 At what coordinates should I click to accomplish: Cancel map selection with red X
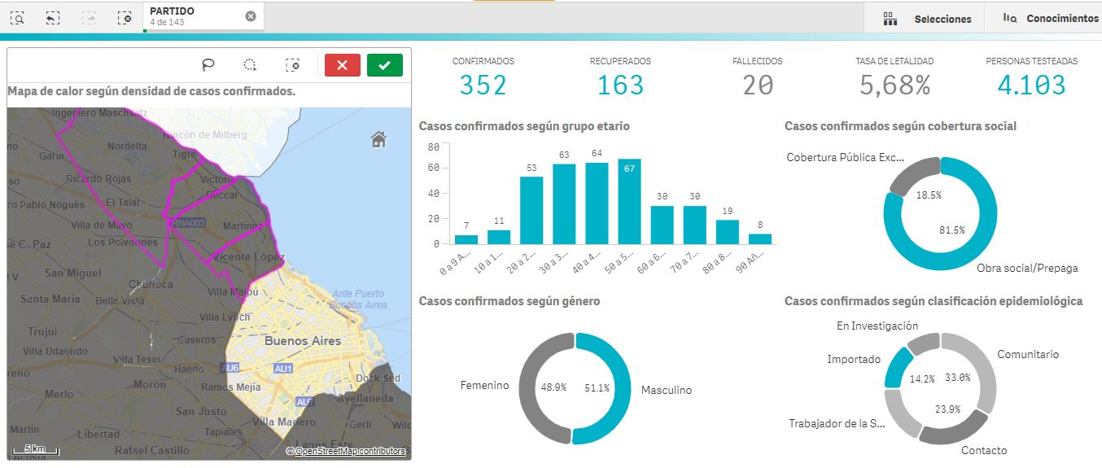point(342,65)
